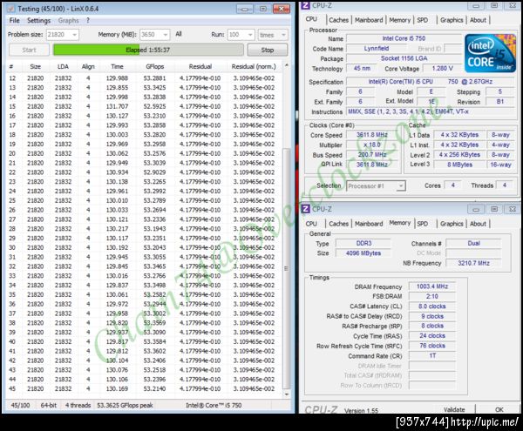This screenshot has width=523, height=431.
Task: Switch to SPD tab in upper CPU-Z
Action: click(422, 20)
